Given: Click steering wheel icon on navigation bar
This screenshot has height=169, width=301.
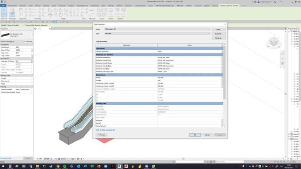Looking at the screenshot, I should (283, 54).
